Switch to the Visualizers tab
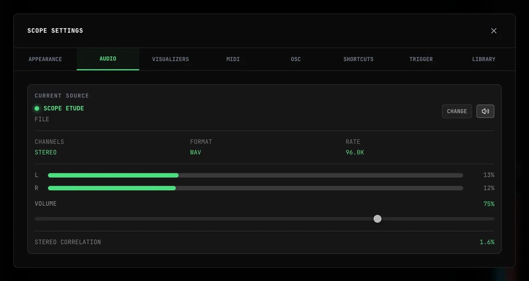Screen dimensions: 529x281 tap(170, 59)
